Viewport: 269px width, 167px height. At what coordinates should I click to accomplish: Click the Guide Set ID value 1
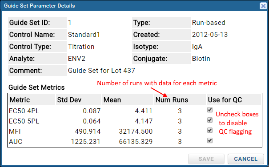(69, 23)
